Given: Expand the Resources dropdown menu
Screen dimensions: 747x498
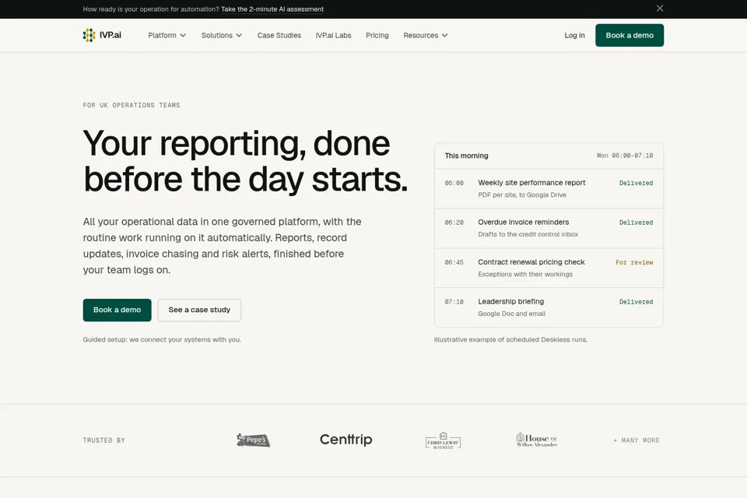Looking at the screenshot, I should pyautogui.click(x=426, y=35).
